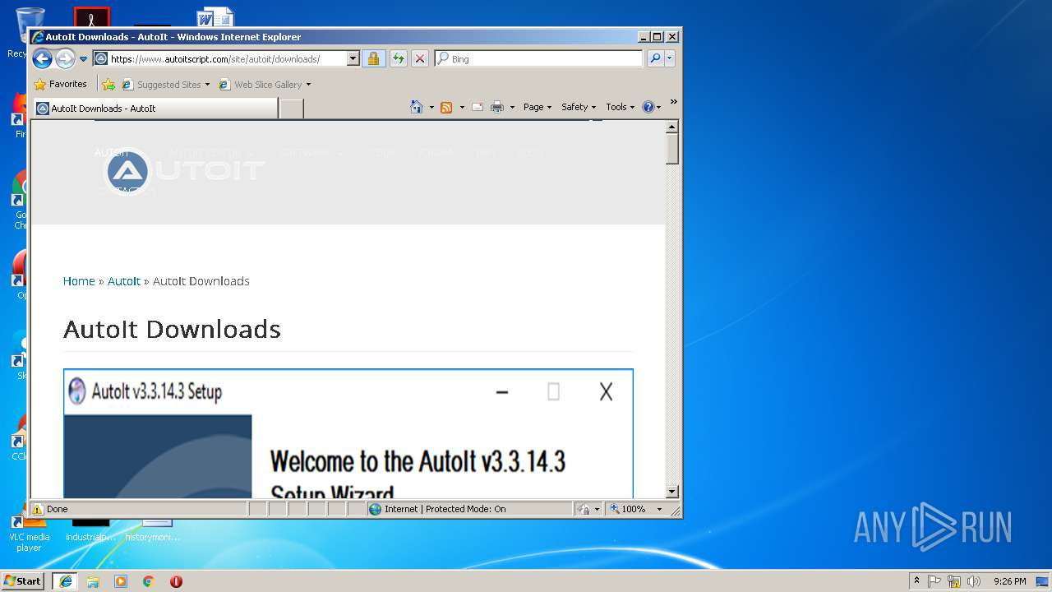1052x592 pixels.
Task: Open the 100% zoom level control
Action: pos(635,509)
